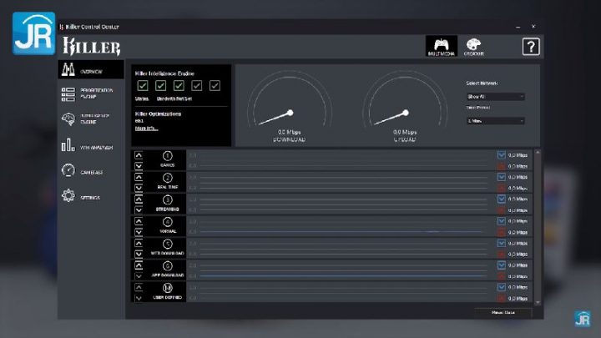Click the priority list vertical scrollbar
This screenshot has width=601, height=338.
[538, 225]
